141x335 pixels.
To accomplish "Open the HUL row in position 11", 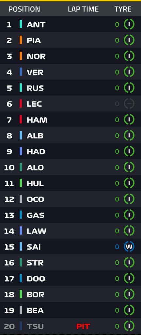I will click(x=70, y=183).
